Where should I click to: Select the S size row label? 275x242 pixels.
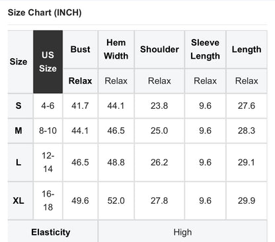(x=19, y=106)
